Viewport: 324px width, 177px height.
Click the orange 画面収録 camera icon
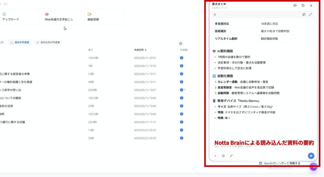pos(90,14)
